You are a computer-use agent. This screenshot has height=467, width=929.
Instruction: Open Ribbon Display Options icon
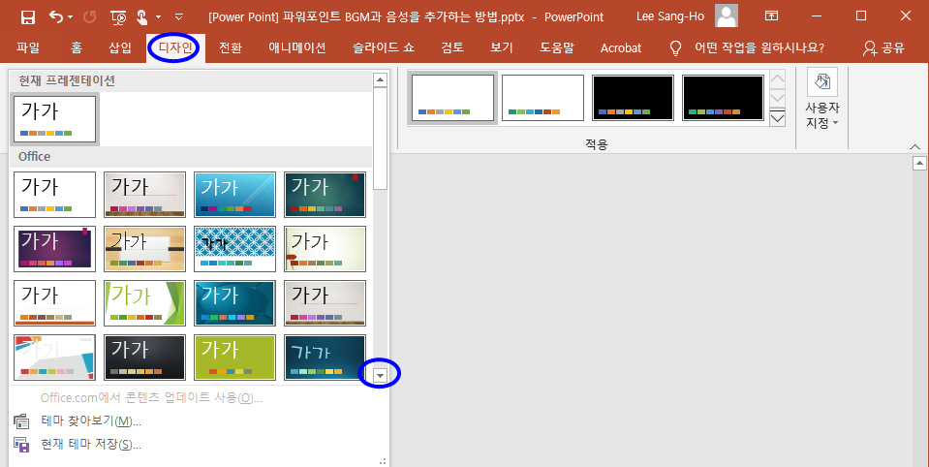click(x=771, y=16)
